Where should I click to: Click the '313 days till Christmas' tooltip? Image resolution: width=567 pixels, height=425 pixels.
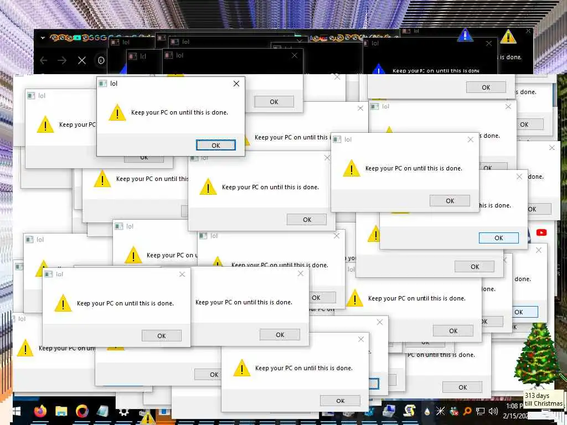tap(544, 400)
